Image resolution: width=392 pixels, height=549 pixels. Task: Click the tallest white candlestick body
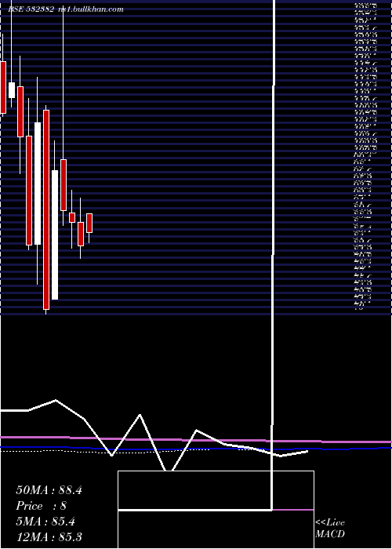point(55,235)
